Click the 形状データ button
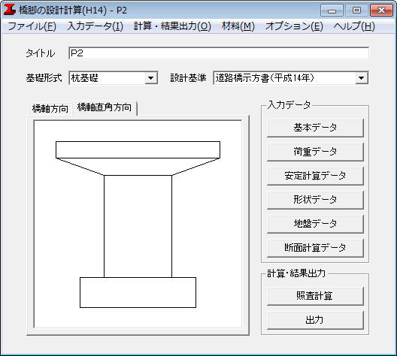This screenshot has height=356, width=397. tap(315, 200)
